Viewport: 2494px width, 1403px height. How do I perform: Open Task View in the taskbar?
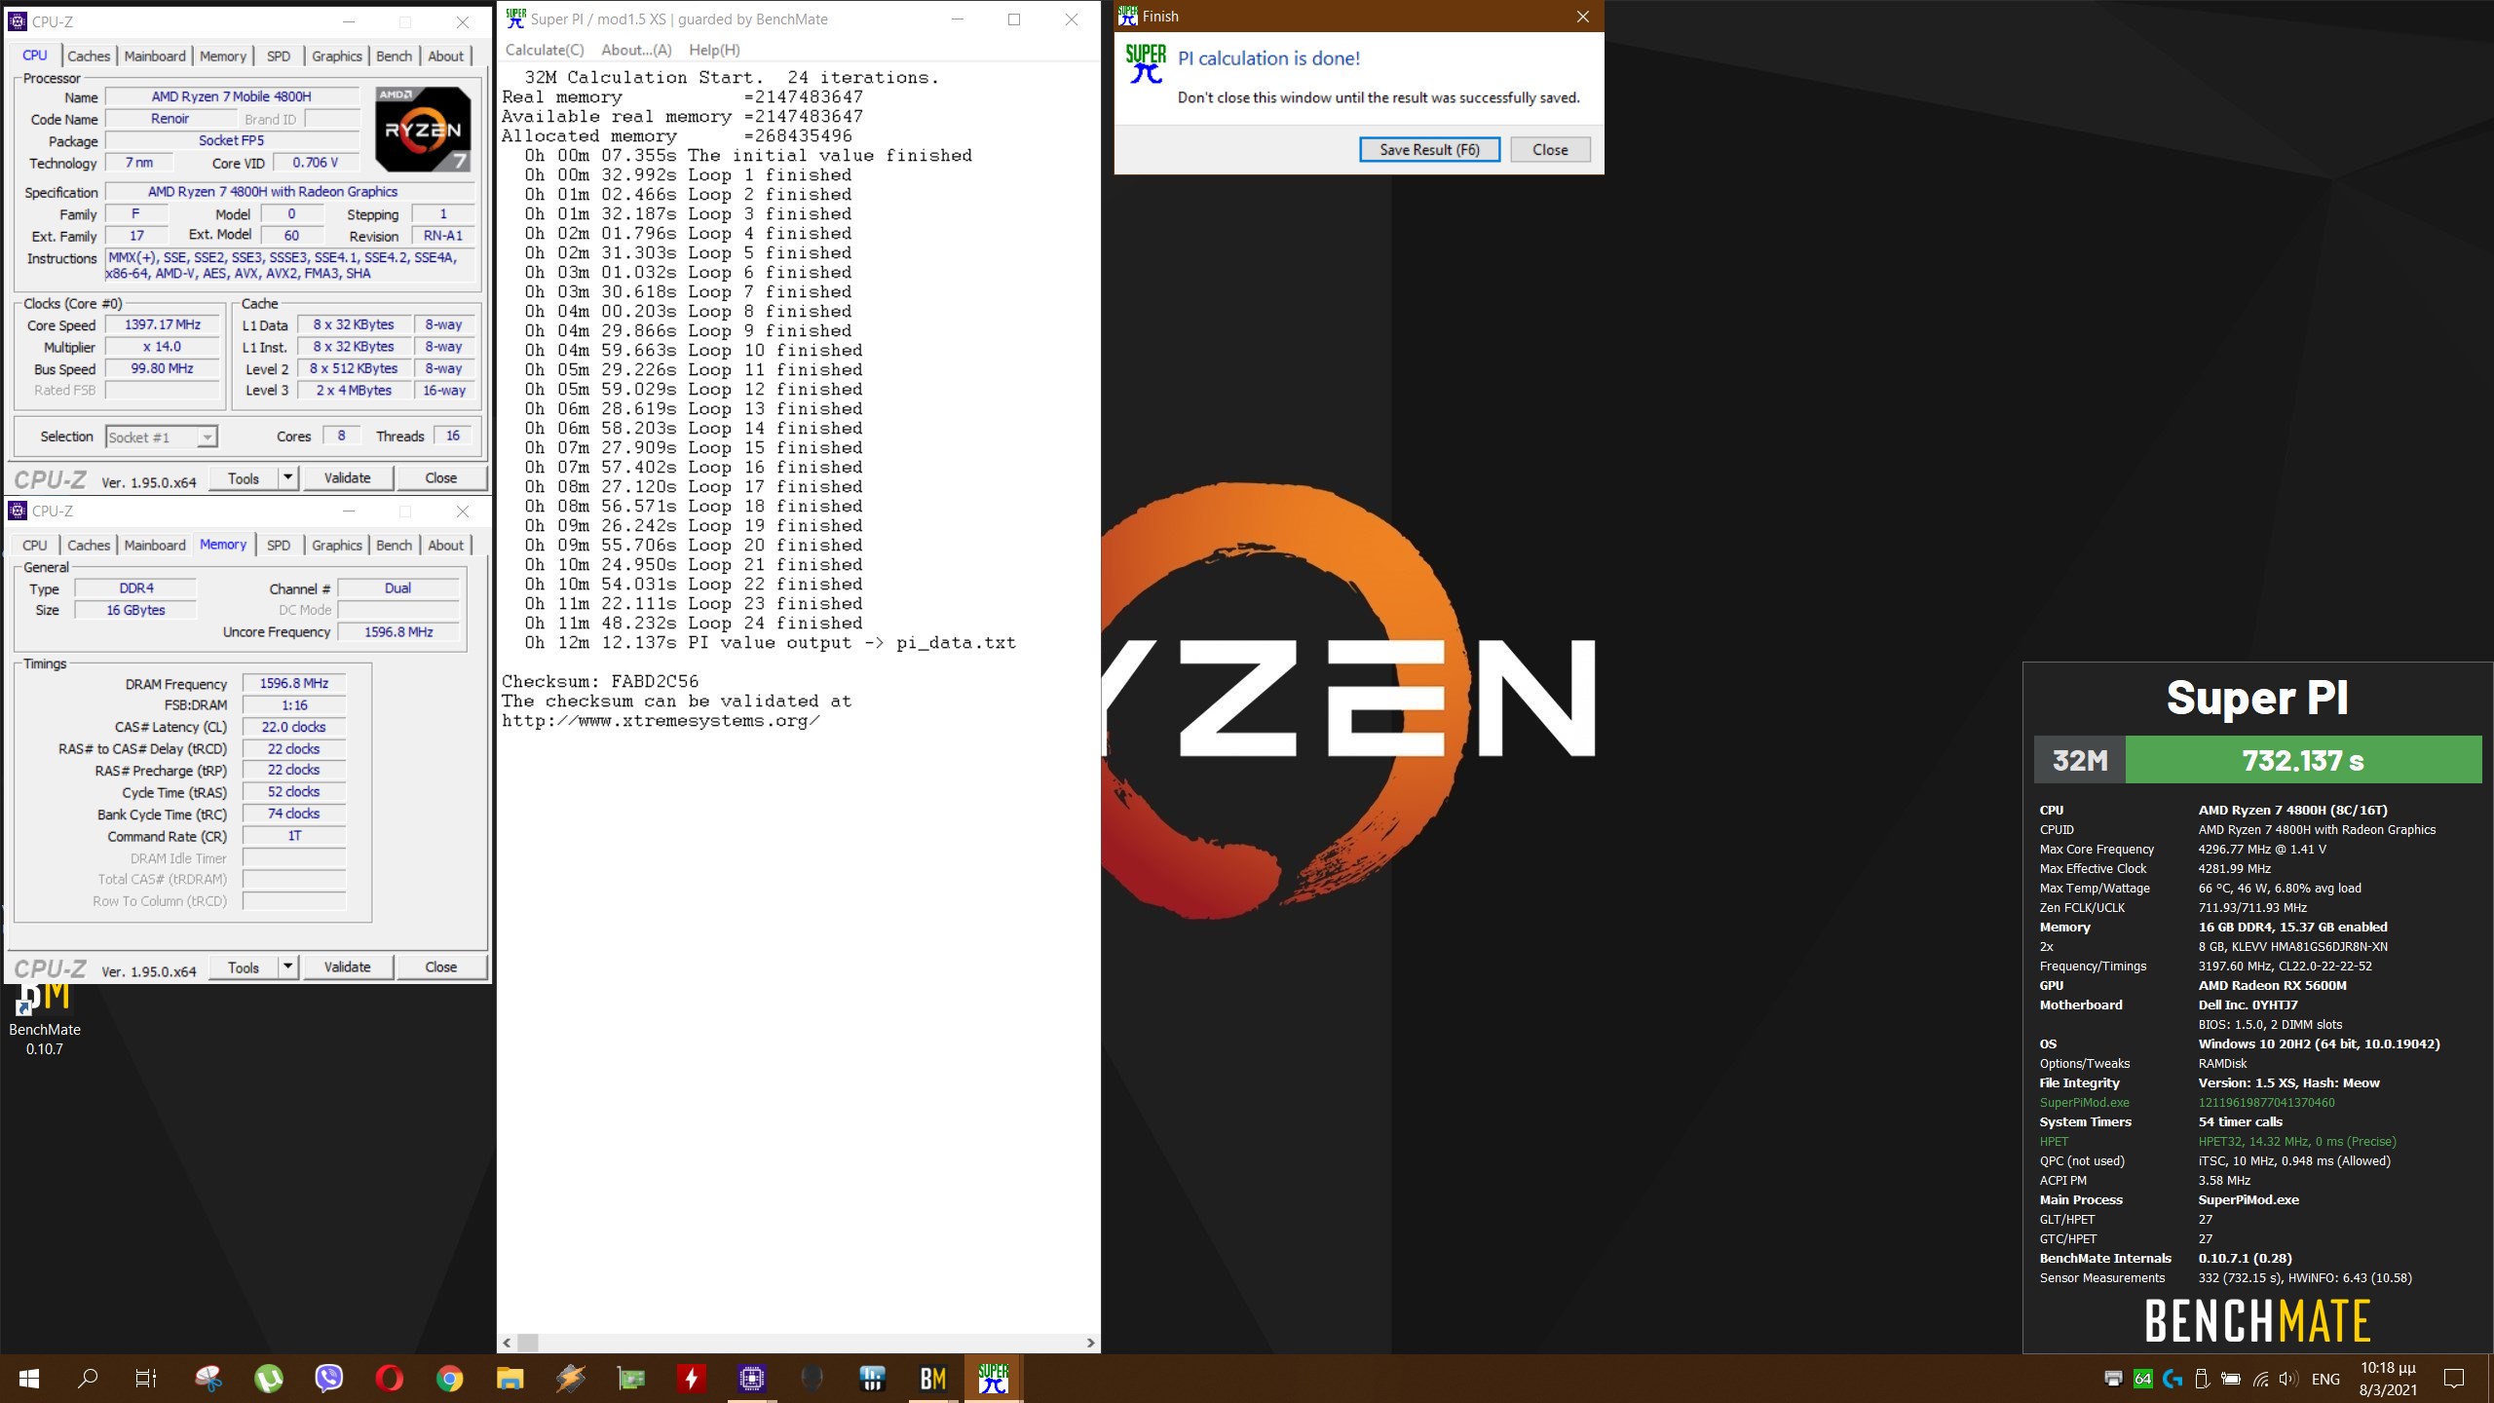pyautogui.click(x=146, y=1379)
